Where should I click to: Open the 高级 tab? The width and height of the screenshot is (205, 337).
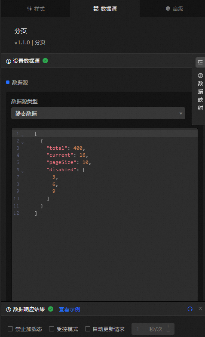click(174, 9)
